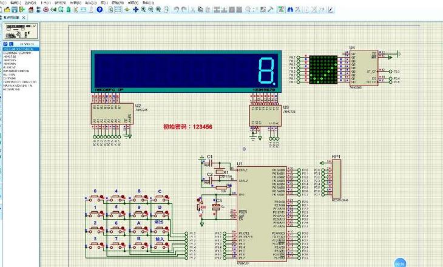Open Bill of Materials icon

pos(76,10)
